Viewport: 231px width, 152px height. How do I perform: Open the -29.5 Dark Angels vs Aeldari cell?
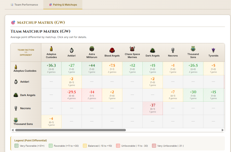71,95
